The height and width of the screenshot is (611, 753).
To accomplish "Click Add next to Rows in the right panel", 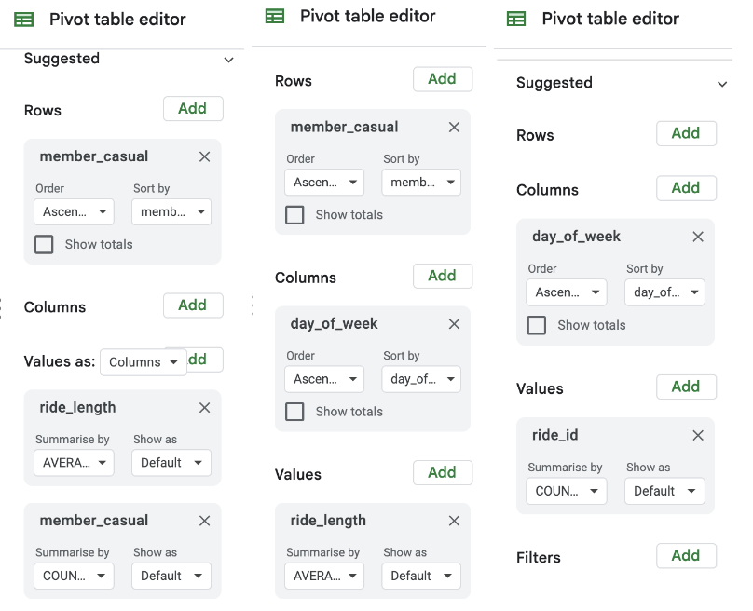I will [686, 135].
